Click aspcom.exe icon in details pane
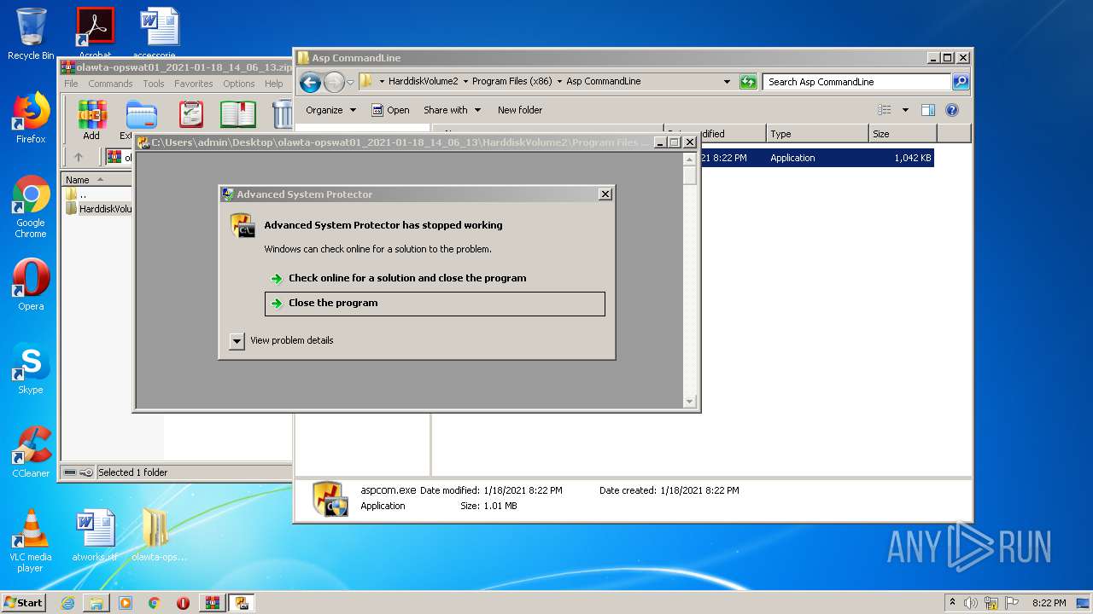Viewport: 1093px width, 614px height. 329,498
